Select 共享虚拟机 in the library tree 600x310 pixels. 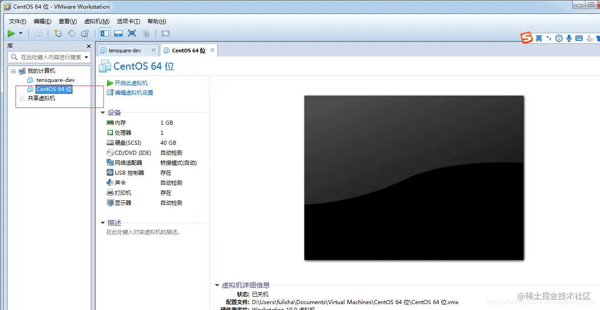coord(41,98)
